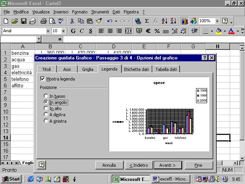Switch to the Tabella dati tab
Screen dimensions: 245x184
[x=166, y=69]
